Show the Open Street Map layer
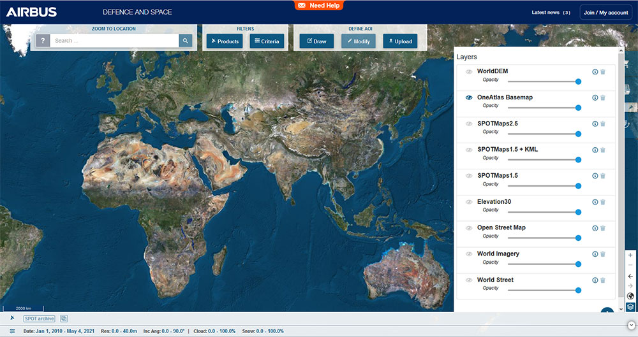638x337 pixels. 469,228
